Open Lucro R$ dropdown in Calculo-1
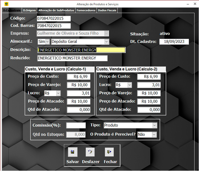199x171 pixels. (x=58, y=93)
